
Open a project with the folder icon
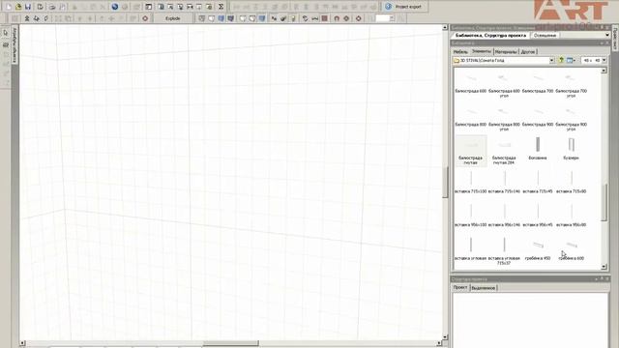[18, 7]
